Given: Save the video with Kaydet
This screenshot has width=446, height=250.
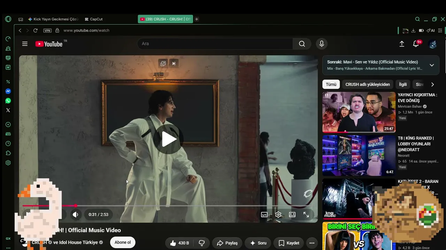Looking at the screenshot, I should [x=289, y=243].
